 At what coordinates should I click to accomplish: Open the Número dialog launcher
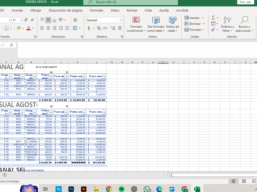coord(122,37)
